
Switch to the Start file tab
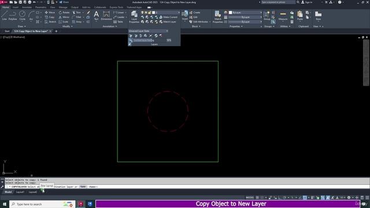[7, 31]
